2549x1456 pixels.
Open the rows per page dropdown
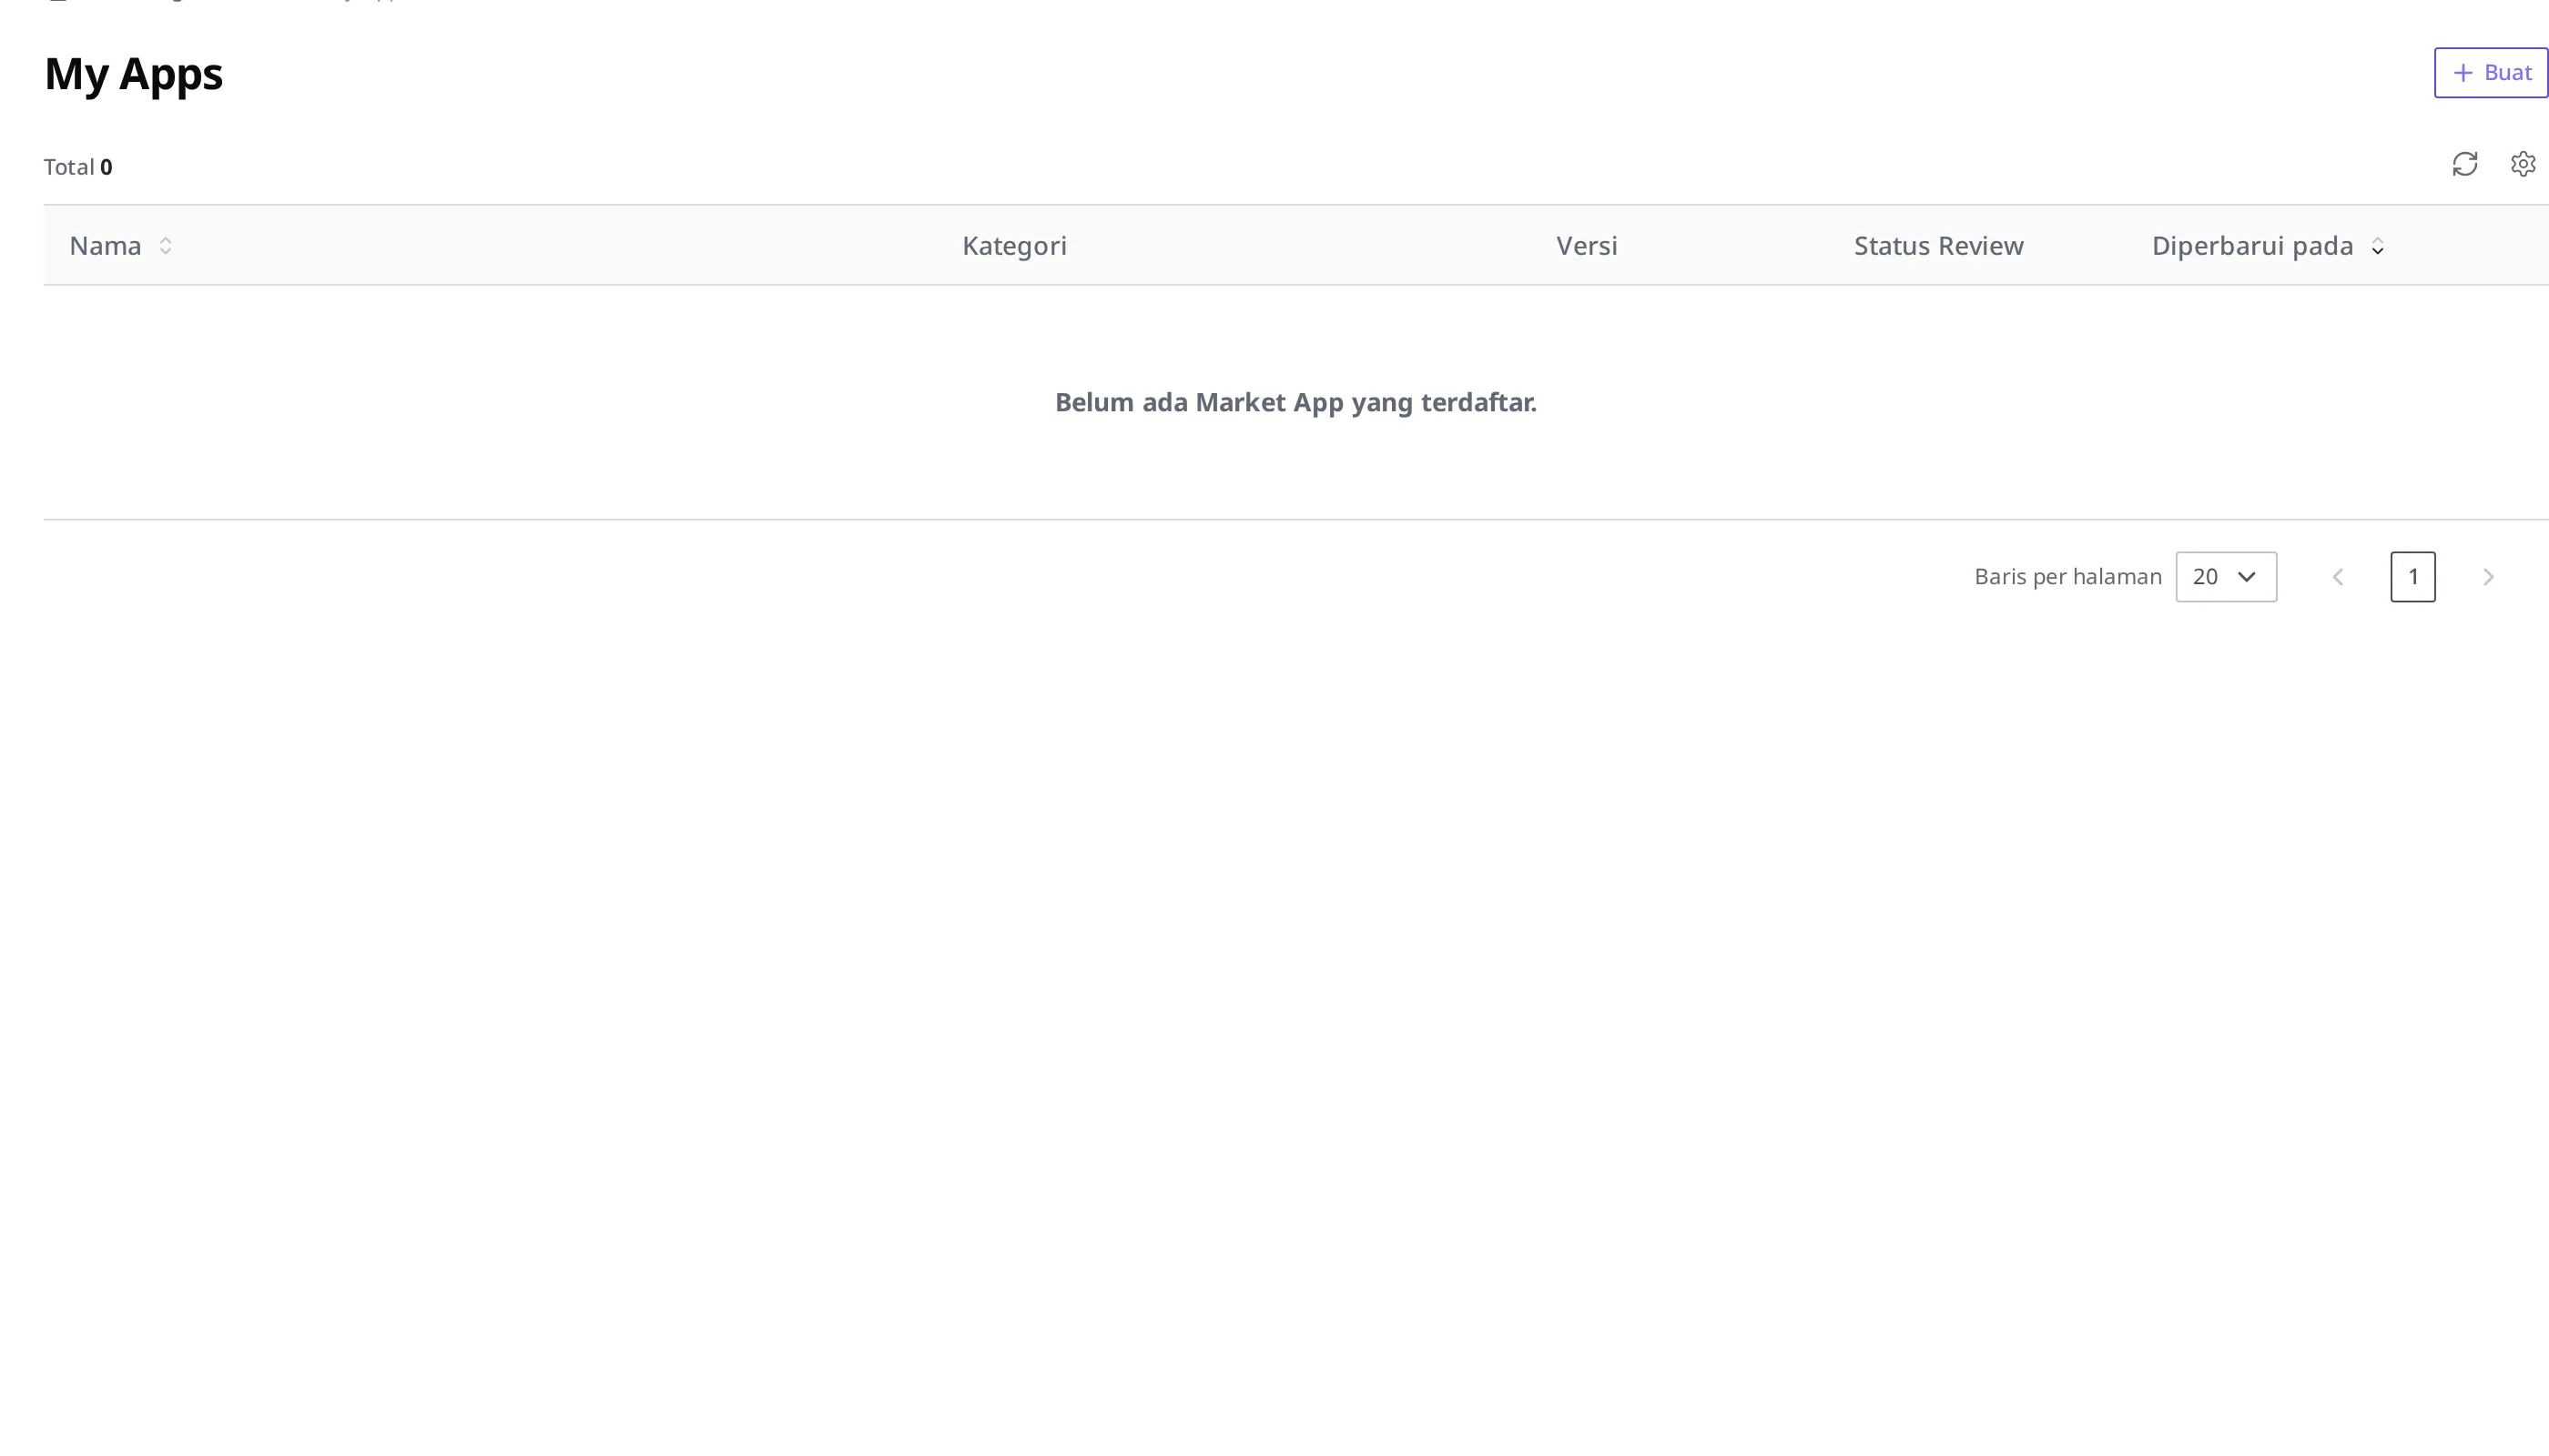(2226, 577)
